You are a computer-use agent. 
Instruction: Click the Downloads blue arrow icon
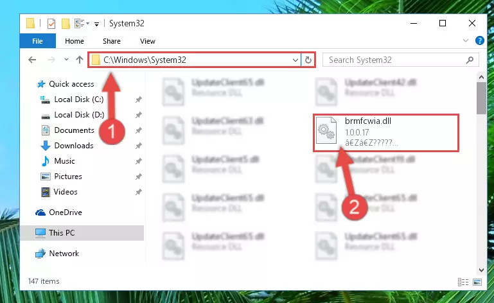coord(46,146)
